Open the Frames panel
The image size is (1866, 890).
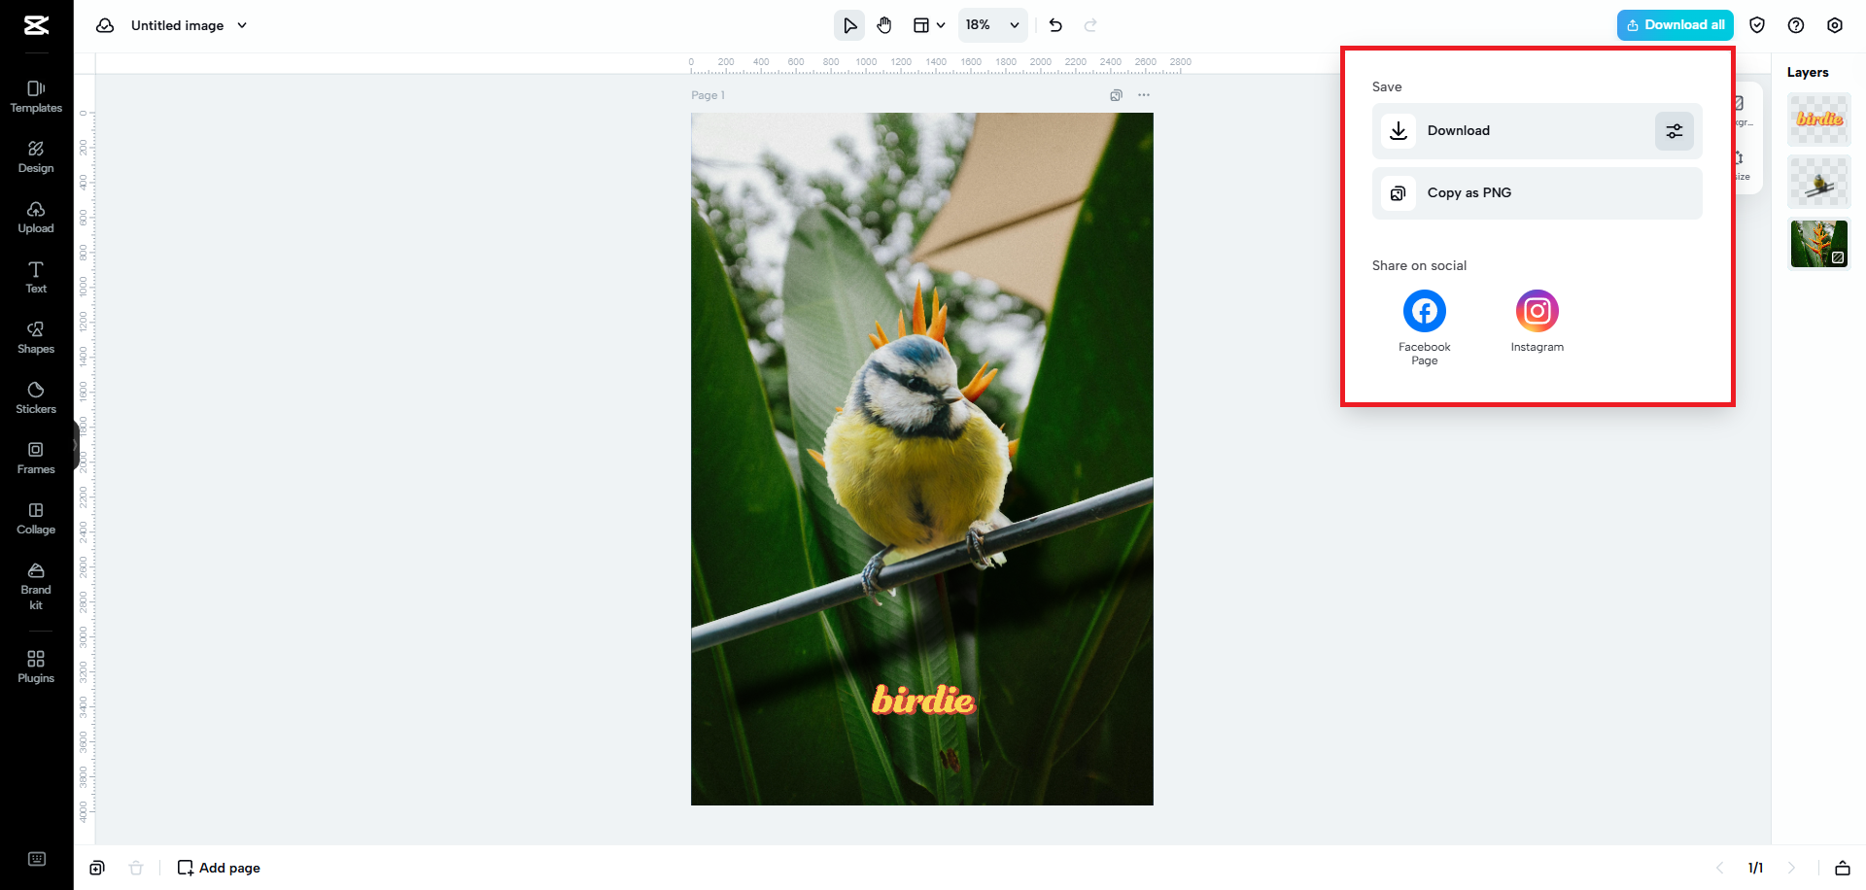(36, 458)
